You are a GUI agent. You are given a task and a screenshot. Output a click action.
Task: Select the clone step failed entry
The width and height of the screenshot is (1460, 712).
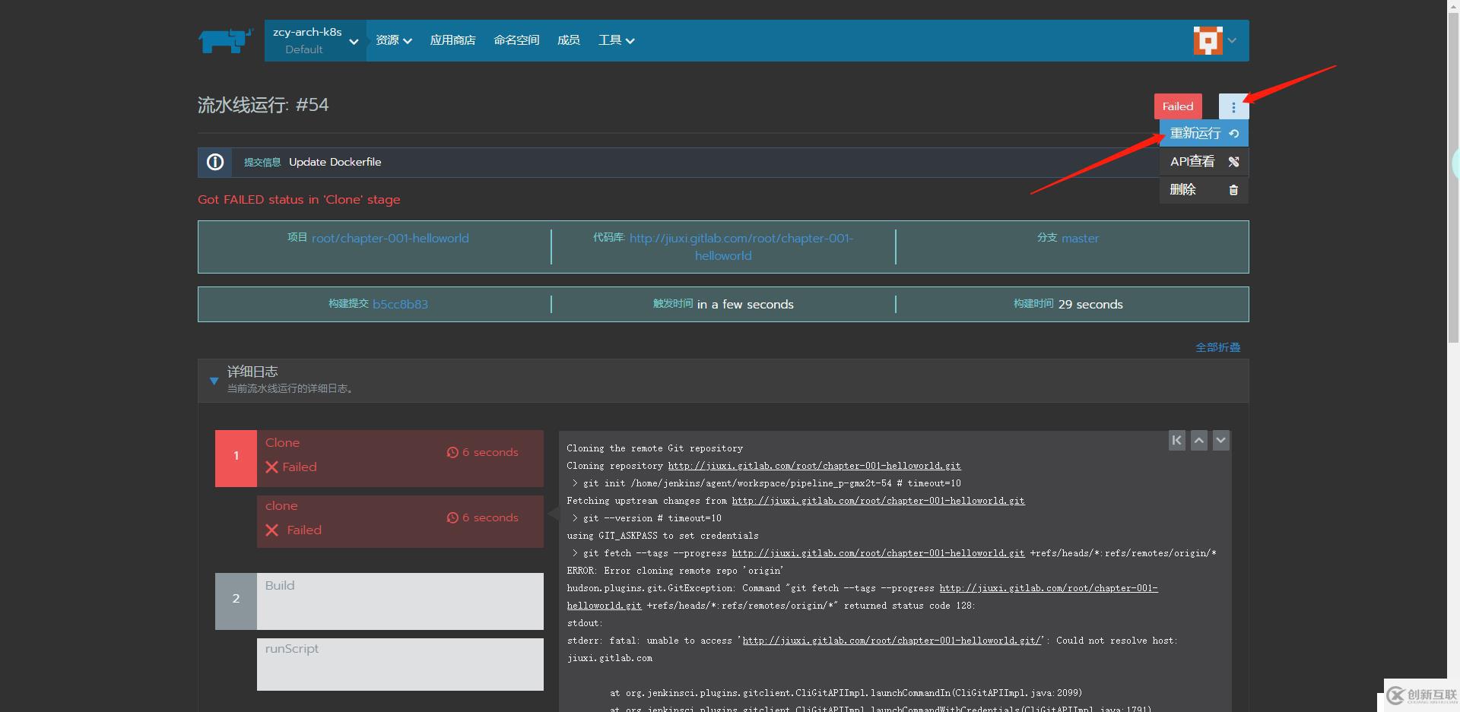pyautogui.click(x=400, y=521)
